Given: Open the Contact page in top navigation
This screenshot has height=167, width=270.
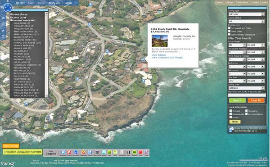Looking at the screenshot, I should point(255,2).
